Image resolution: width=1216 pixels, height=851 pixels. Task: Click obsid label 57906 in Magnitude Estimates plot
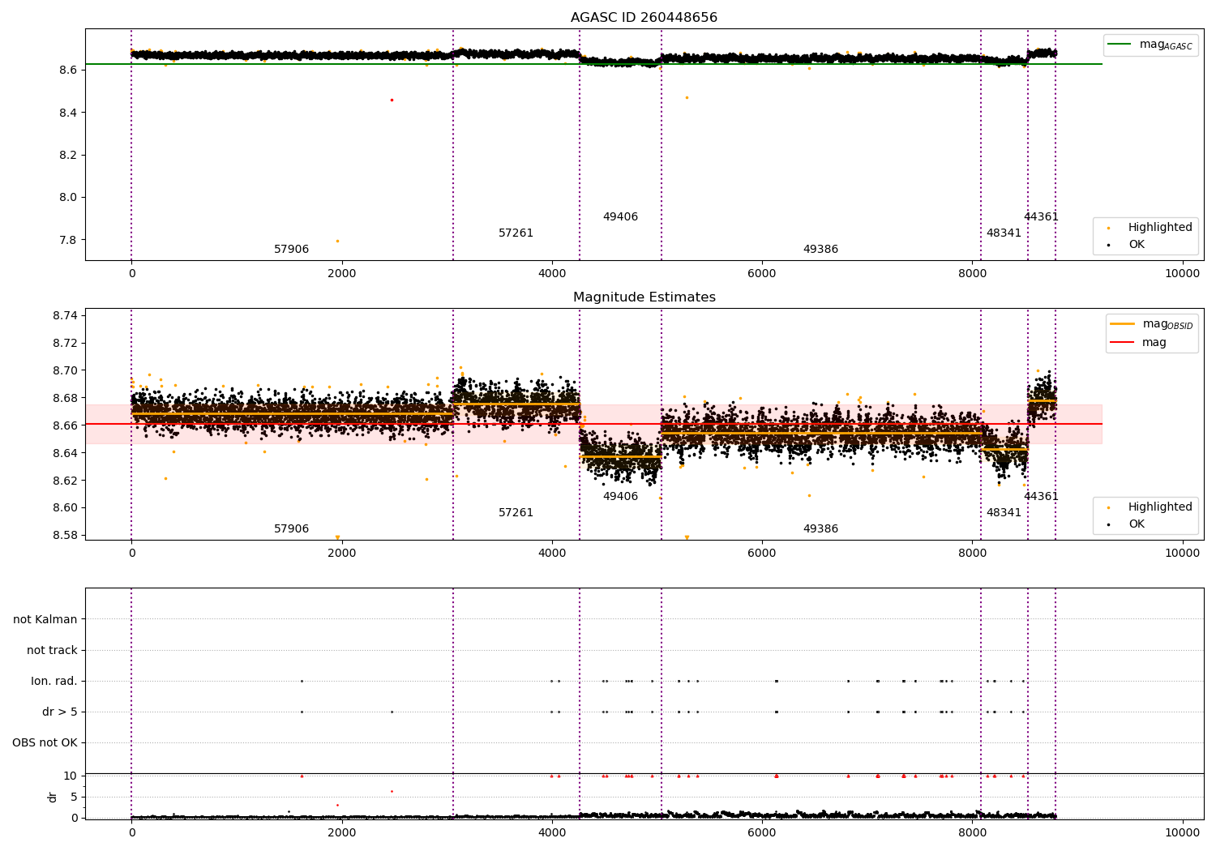(291, 529)
